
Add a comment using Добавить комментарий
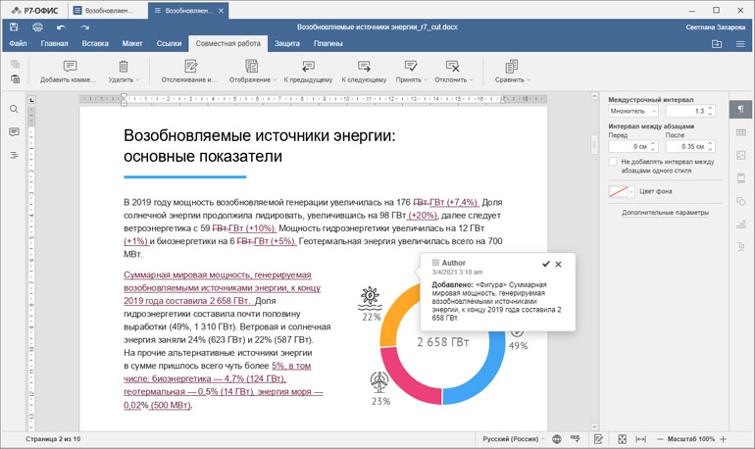pyautogui.click(x=68, y=72)
